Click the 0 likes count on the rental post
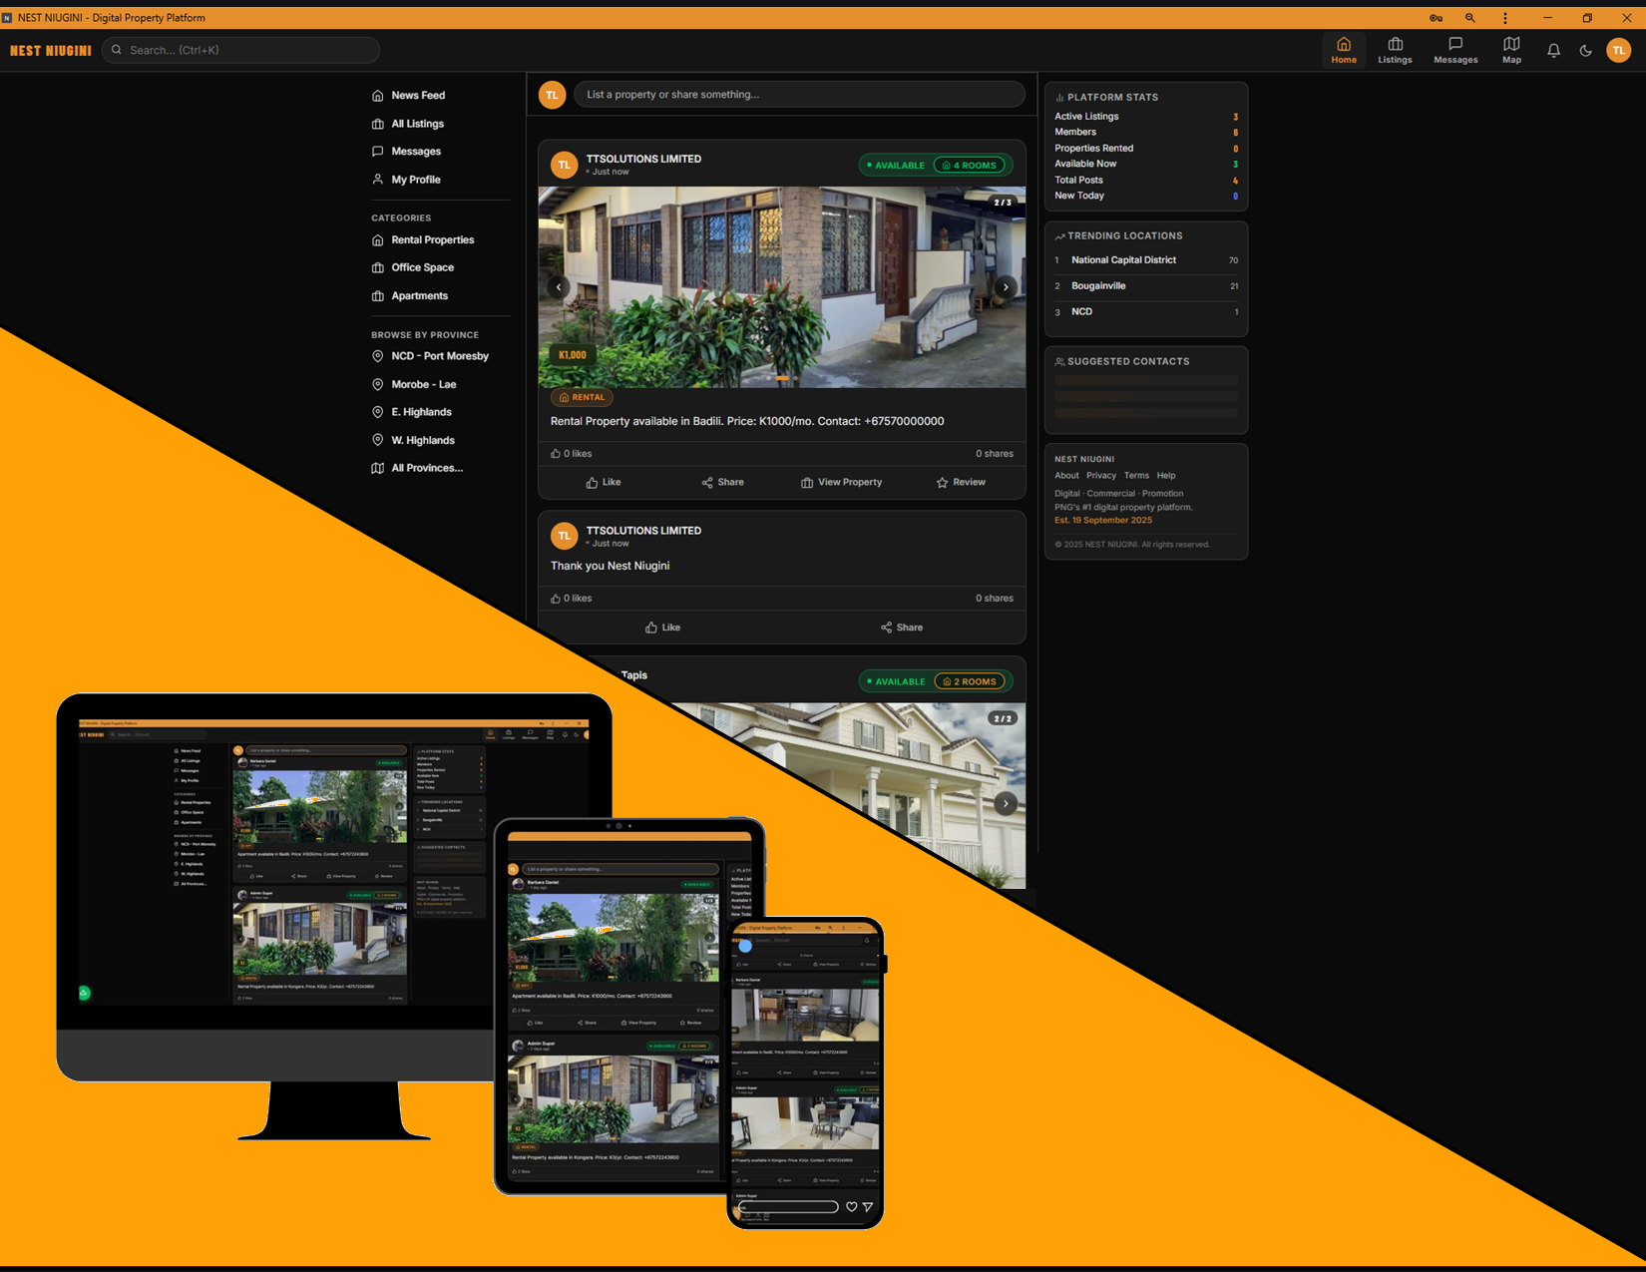This screenshot has width=1646, height=1272. point(572,454)
